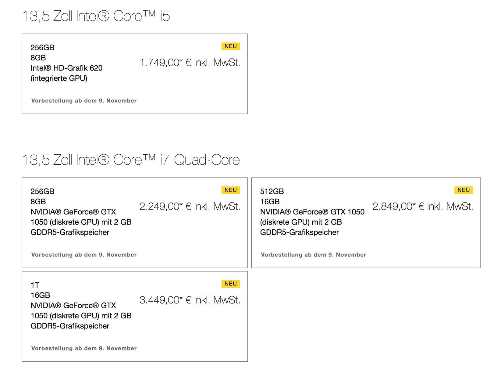
Task: Click the Intel Core i5 section heading
Action: pos(96,16)
